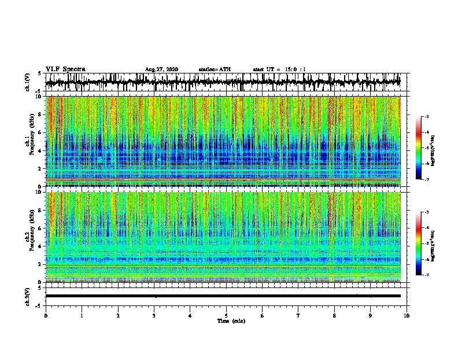The height and width of the screenshot is (354, 458).
Task: Click the "-3" label on ch.2 colorbar
Action: point(426,212)
